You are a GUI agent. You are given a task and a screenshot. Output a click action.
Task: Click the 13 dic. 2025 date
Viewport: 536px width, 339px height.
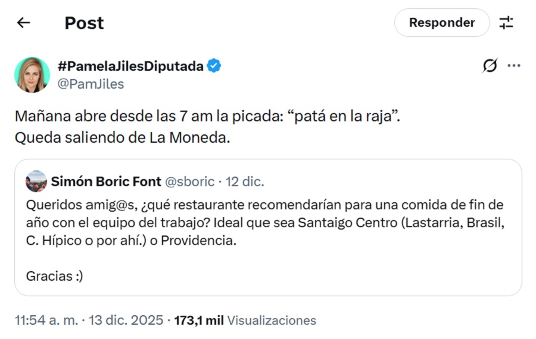pos(126,320)
